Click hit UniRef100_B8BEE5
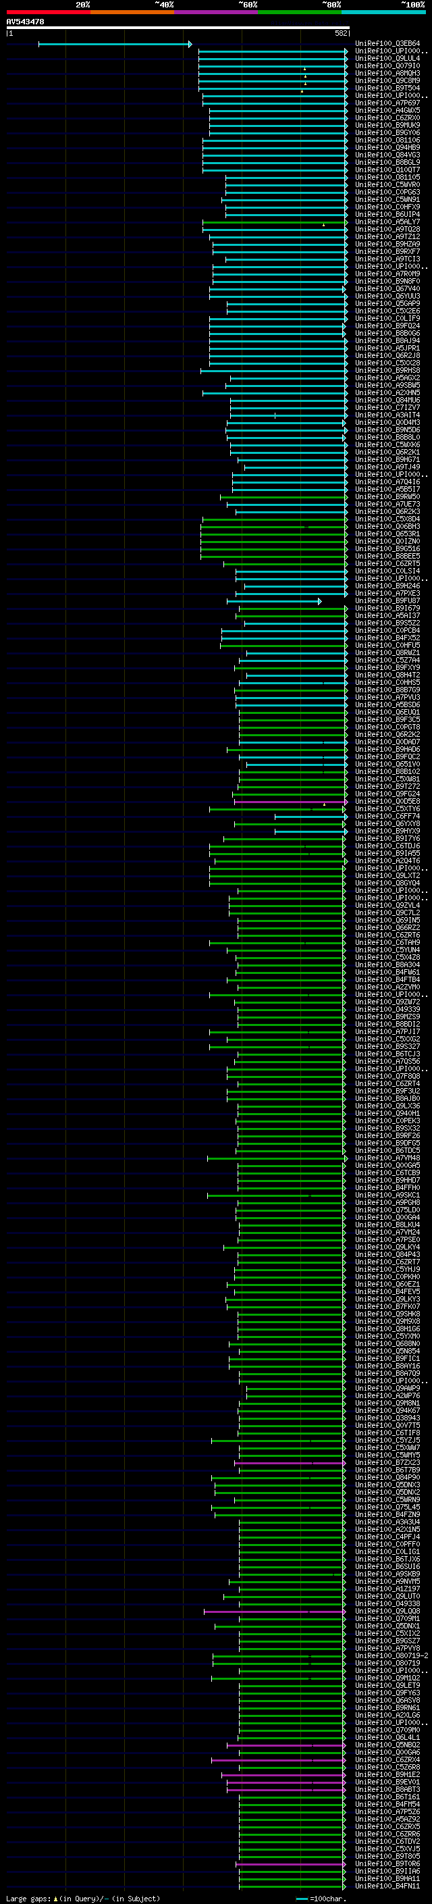Image resolution: width=432 pixels, height=1904 pixels. [x=387, y=556]
